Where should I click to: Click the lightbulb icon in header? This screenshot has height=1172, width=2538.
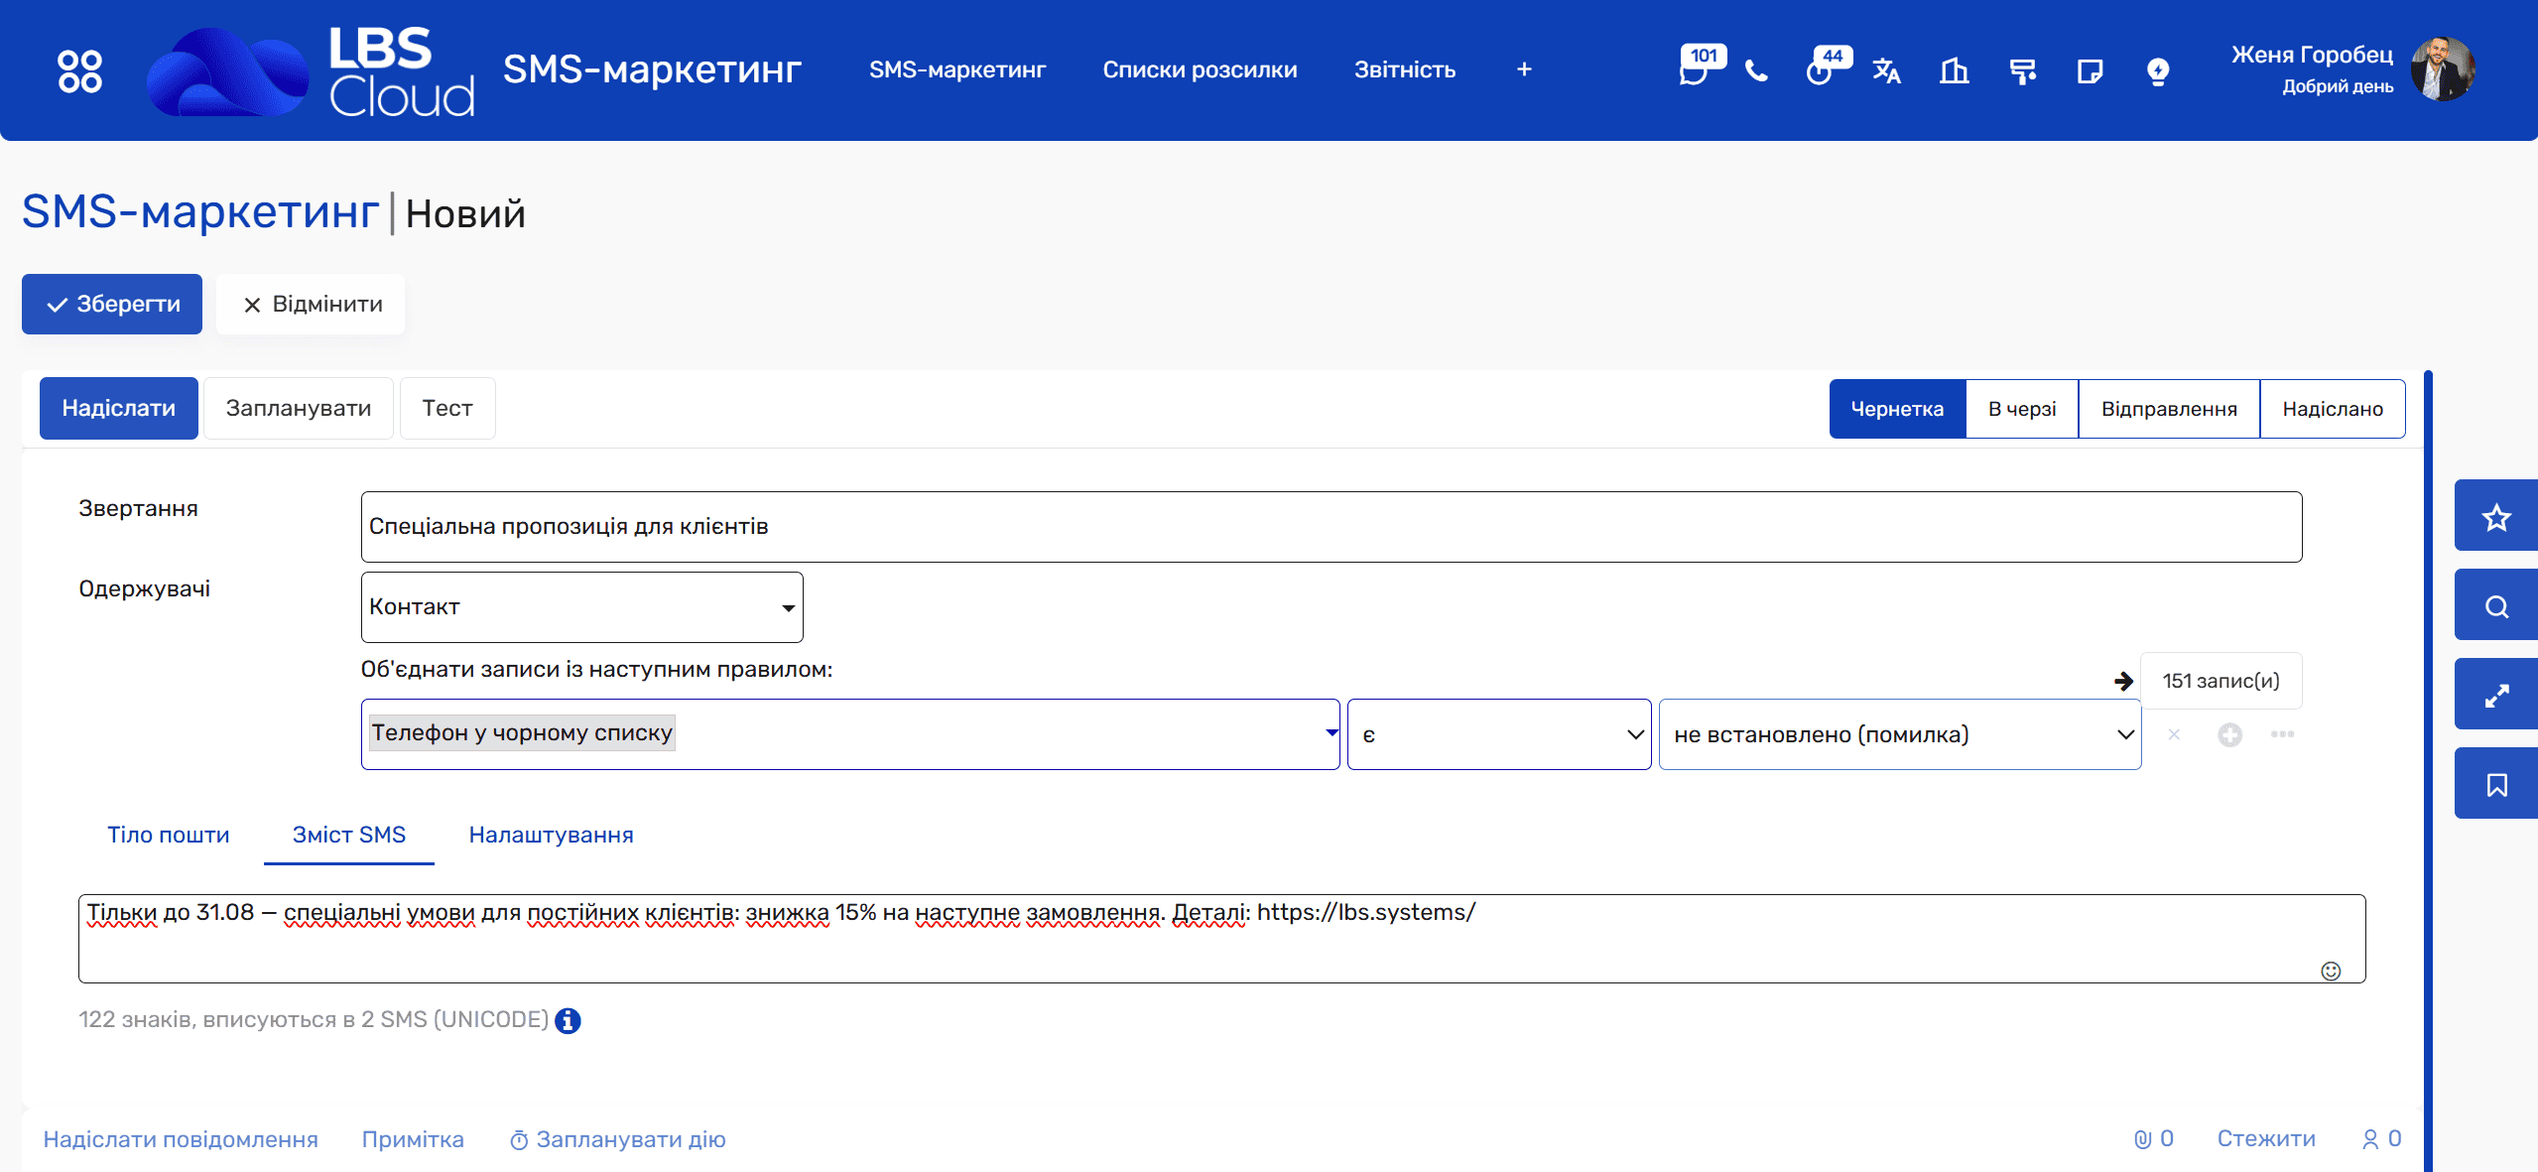click(2157, 71)
